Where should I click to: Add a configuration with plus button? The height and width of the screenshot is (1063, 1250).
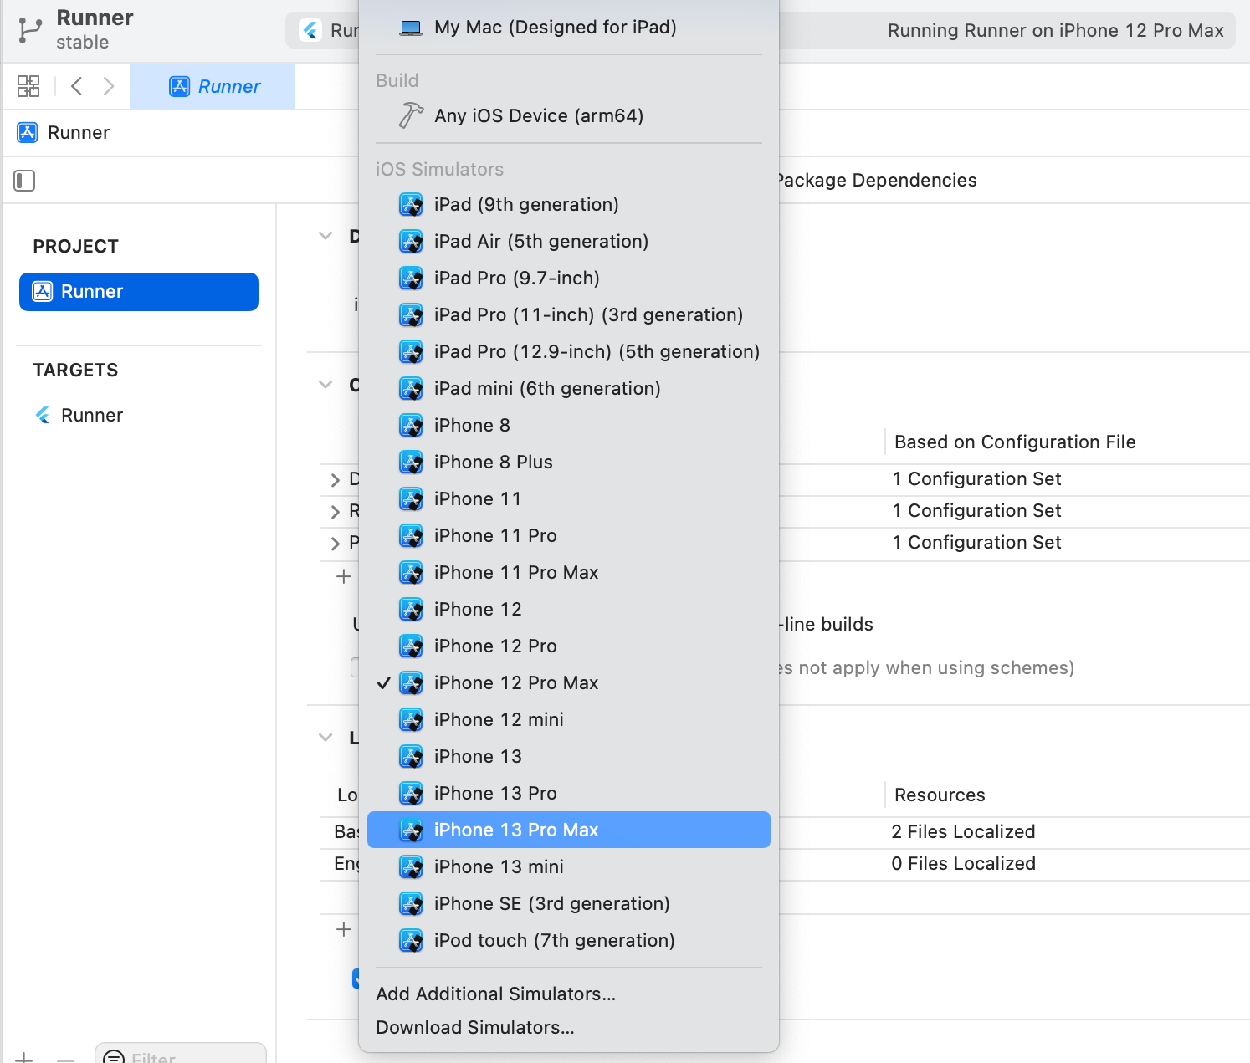[344, 576]
